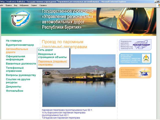This screenshot has width=160, height=120.
Task: Open the Южный Байкал управление banner
Action: pos(135,73)
